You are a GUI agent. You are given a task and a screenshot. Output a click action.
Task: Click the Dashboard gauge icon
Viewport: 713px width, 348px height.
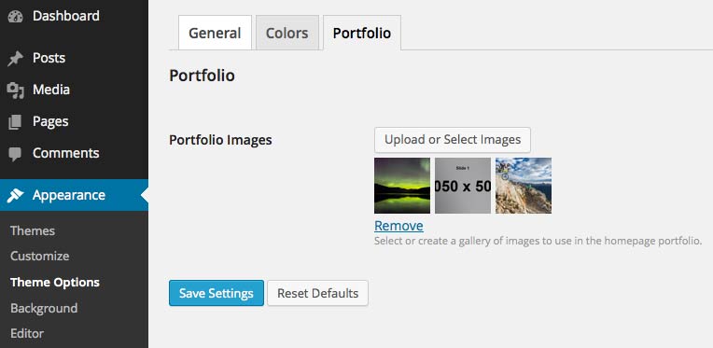pos(15,17)
